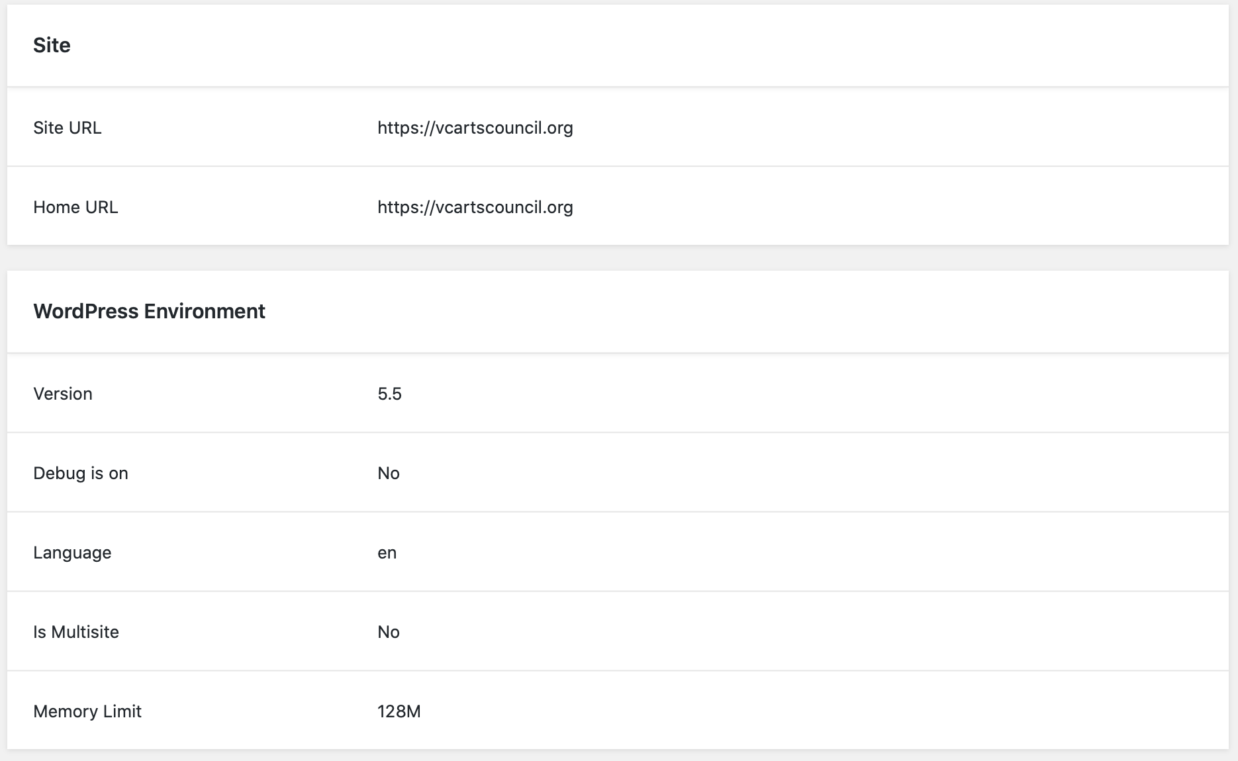Click the WordPress Environment heading

[x=149, y=311]
